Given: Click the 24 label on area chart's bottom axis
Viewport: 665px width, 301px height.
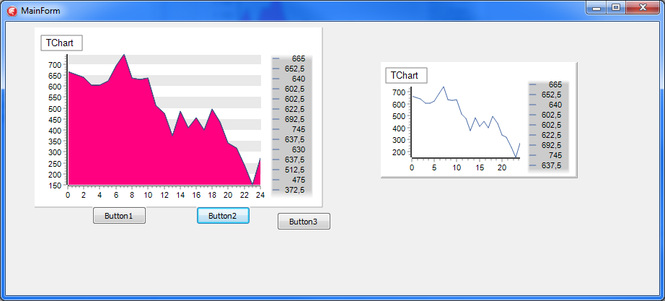Looking at the screenshot, I should point(260,195).
